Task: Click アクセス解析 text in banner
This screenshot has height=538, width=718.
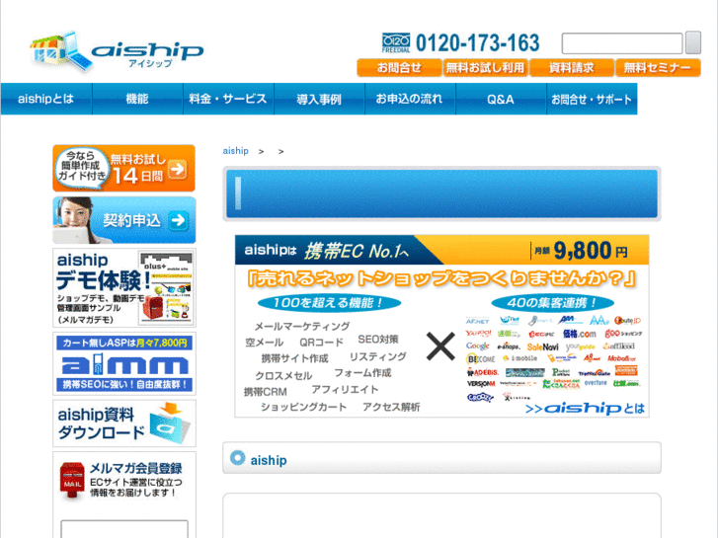Action: coord(391,407)
